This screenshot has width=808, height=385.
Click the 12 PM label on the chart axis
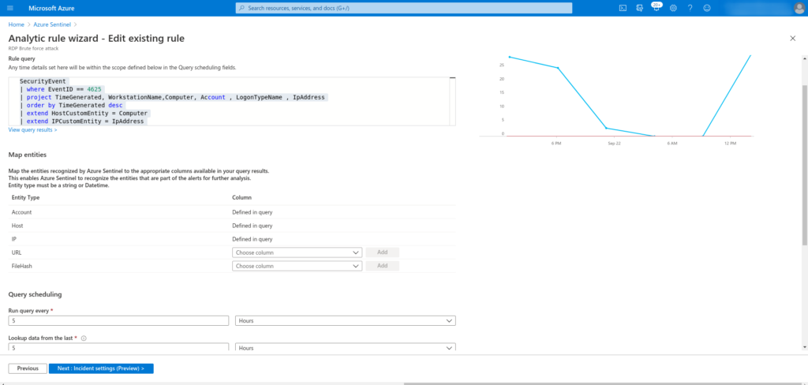(730, 144)
